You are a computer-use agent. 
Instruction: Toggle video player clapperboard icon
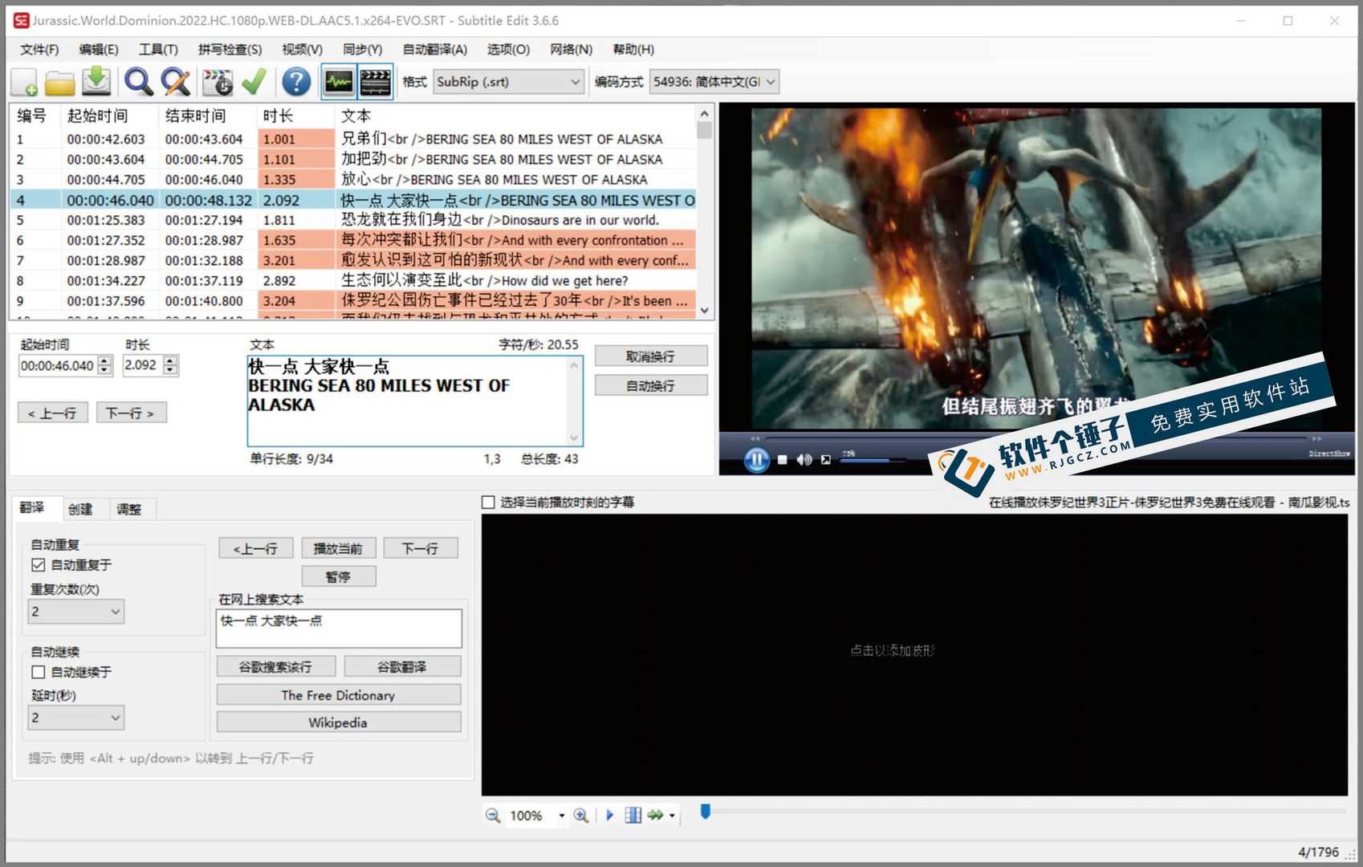(375, 82)
